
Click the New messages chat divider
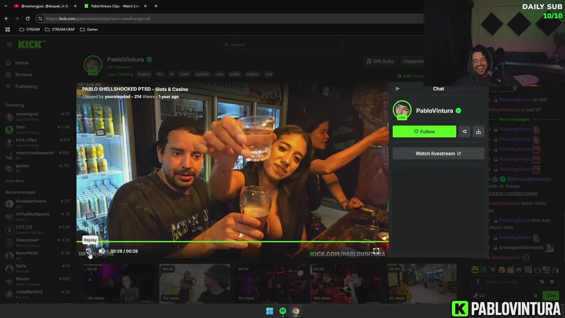(x=514, y=119)
